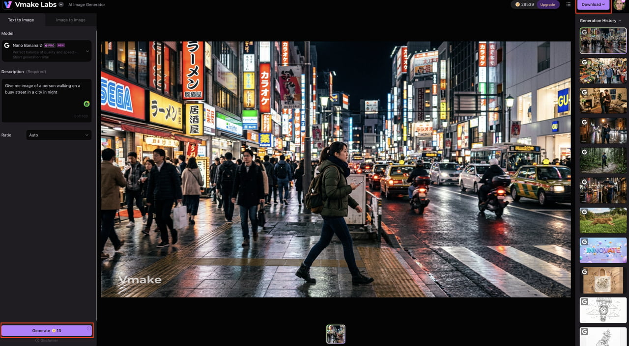This screenshot has width=629, height=346.
Task: Click the 28539 credits coin balance
Action: pos(524,4)
